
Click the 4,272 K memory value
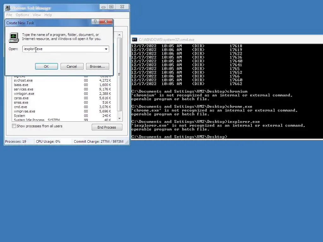[x=105, y=80]
